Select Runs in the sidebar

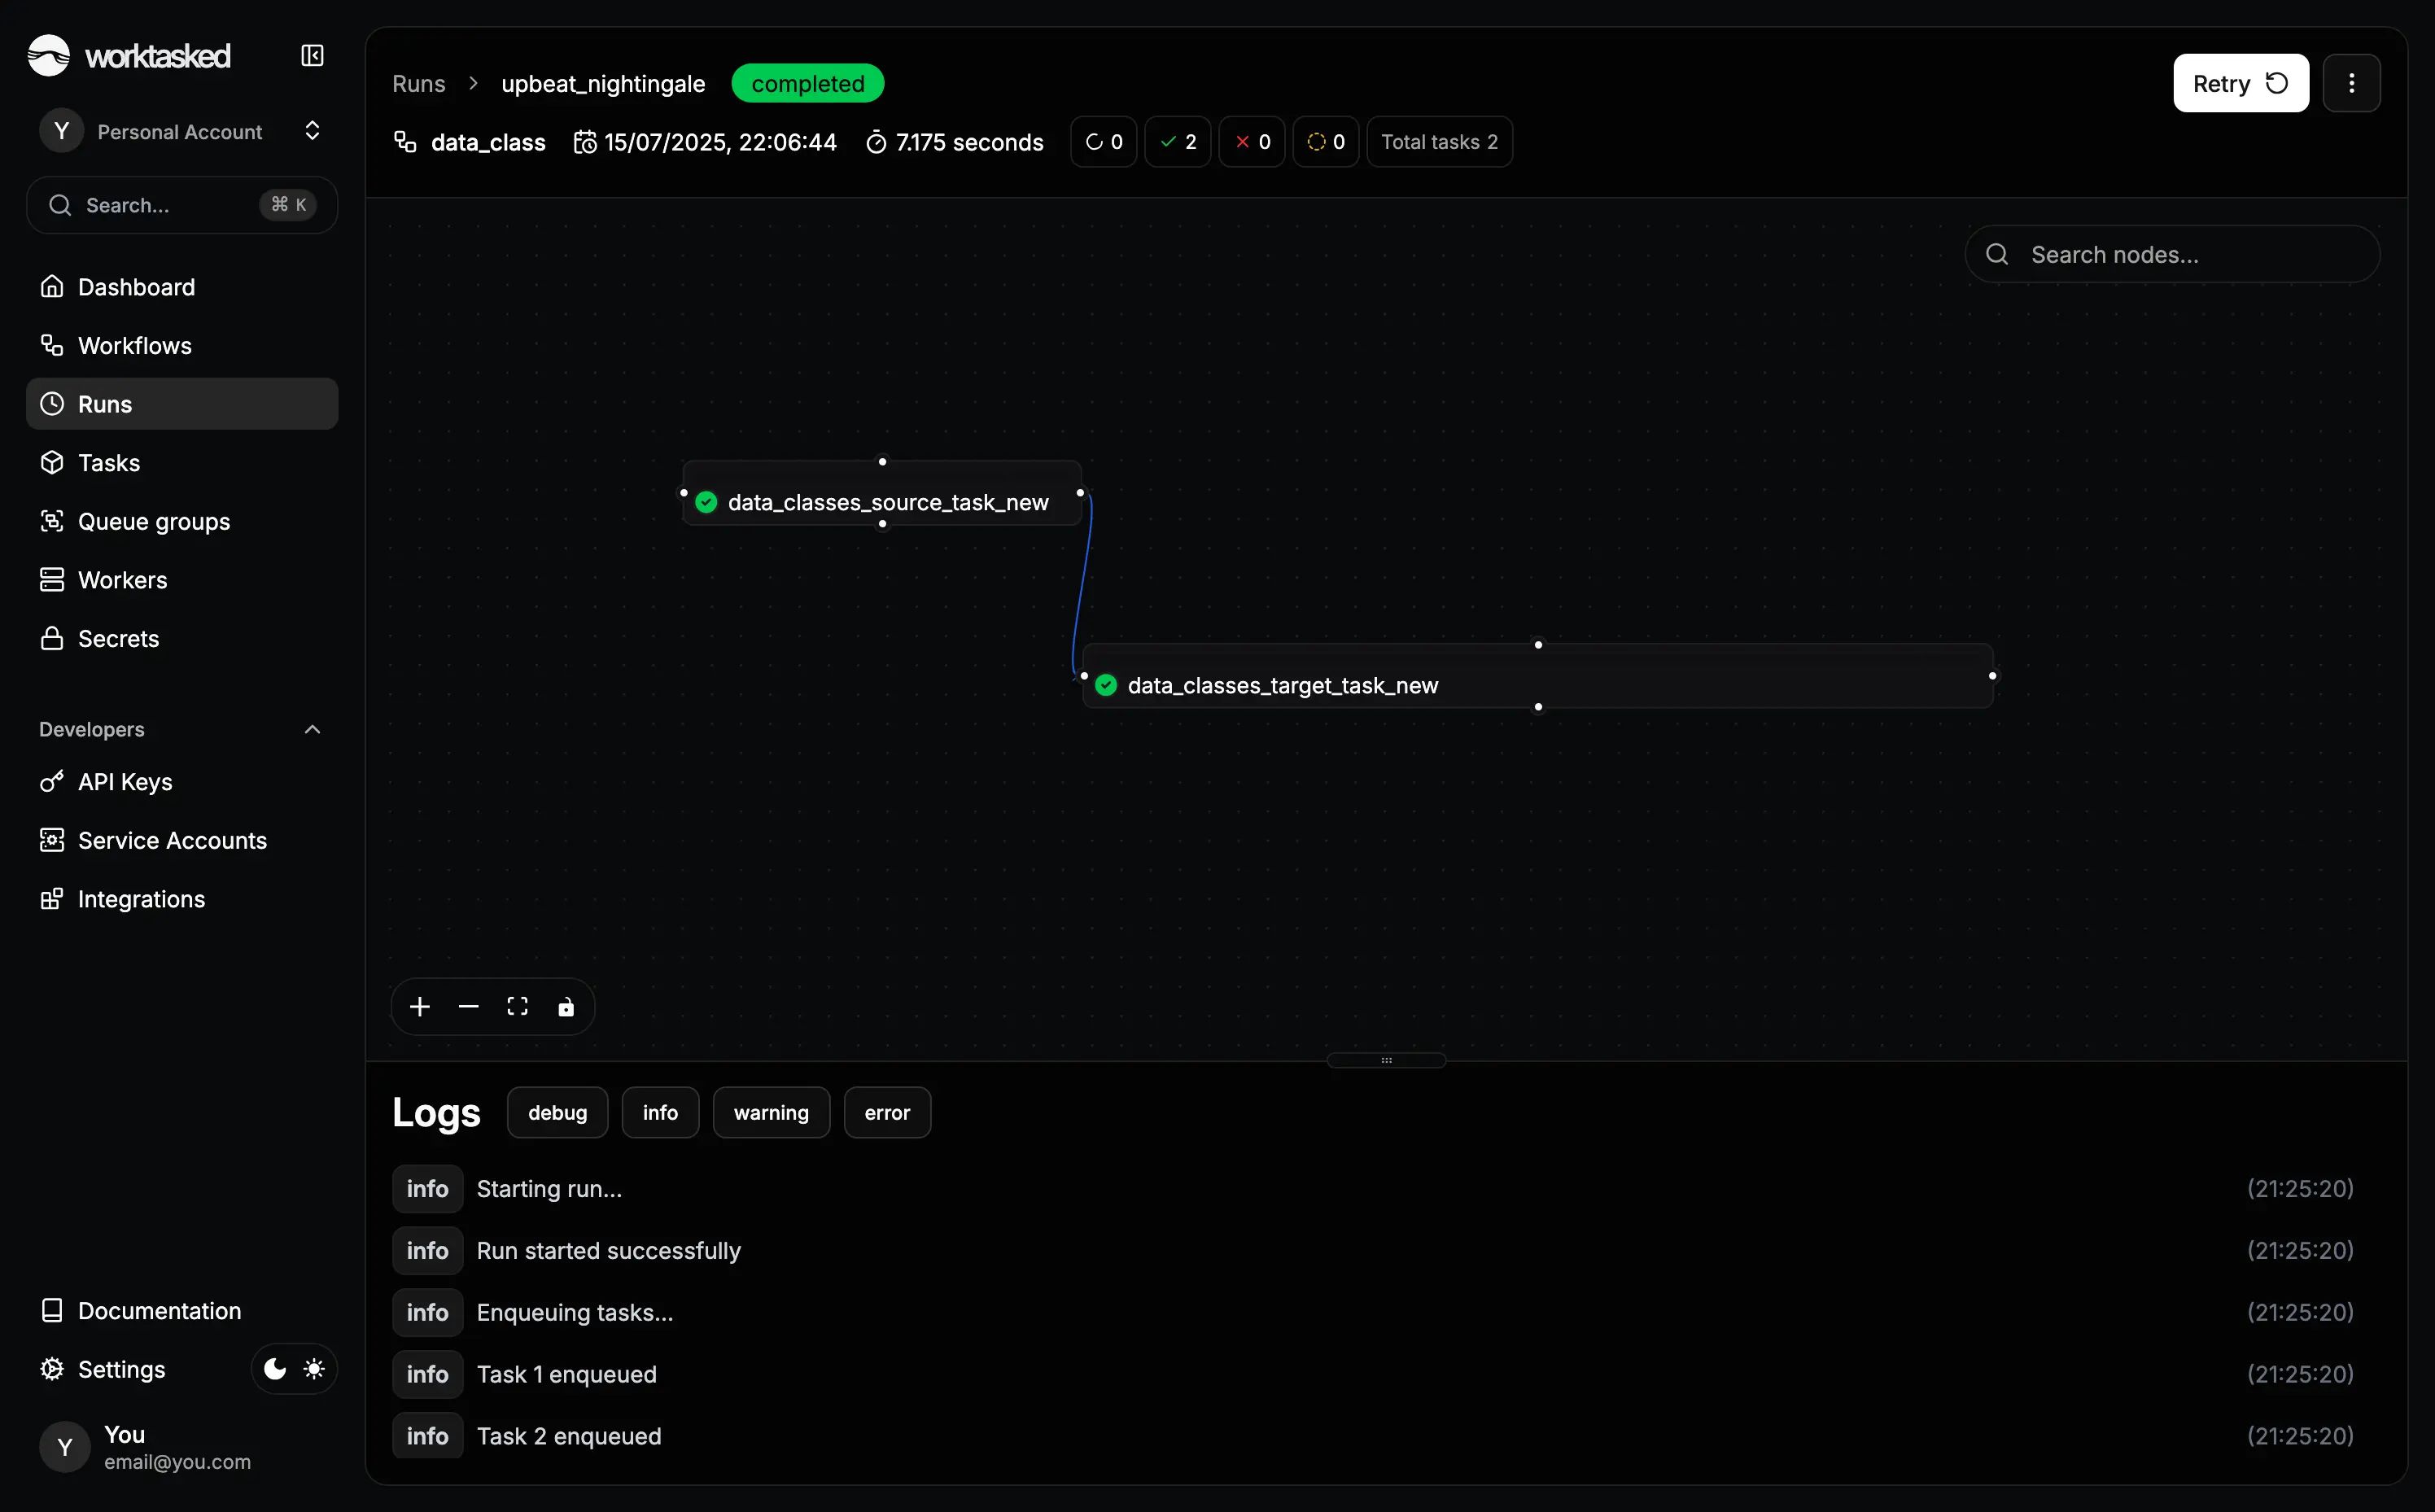[x=182, y=404]
